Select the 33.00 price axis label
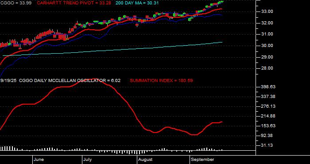 [x=267, y=12]
